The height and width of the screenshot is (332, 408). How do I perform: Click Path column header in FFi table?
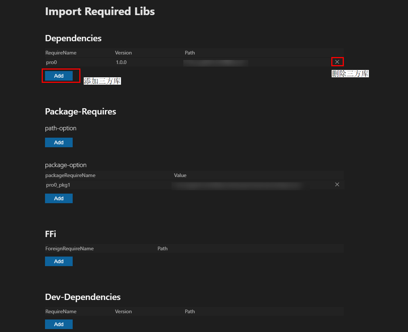162,248
